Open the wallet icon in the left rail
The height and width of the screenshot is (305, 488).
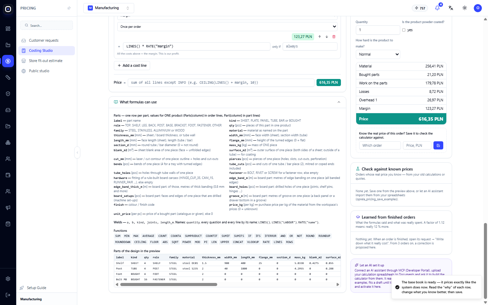tap(8, 175)
